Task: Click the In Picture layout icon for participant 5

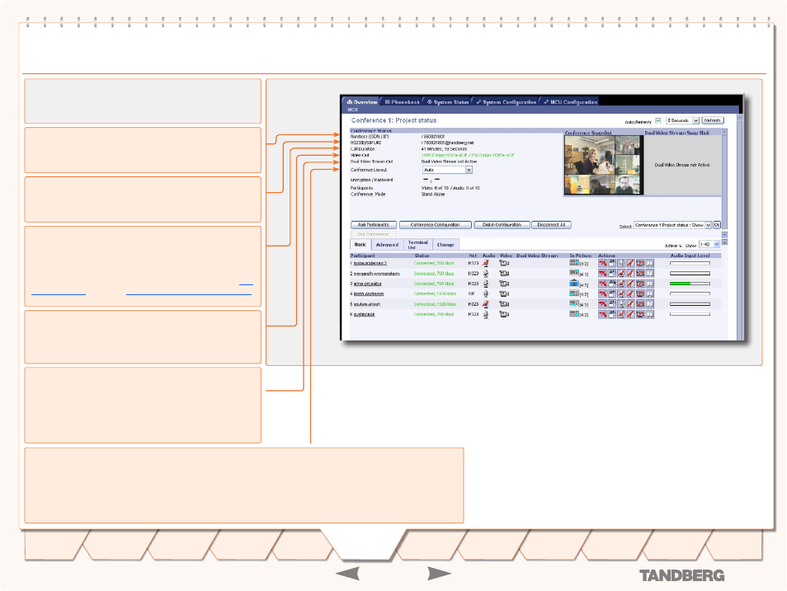Action: [x=574, y=303]
